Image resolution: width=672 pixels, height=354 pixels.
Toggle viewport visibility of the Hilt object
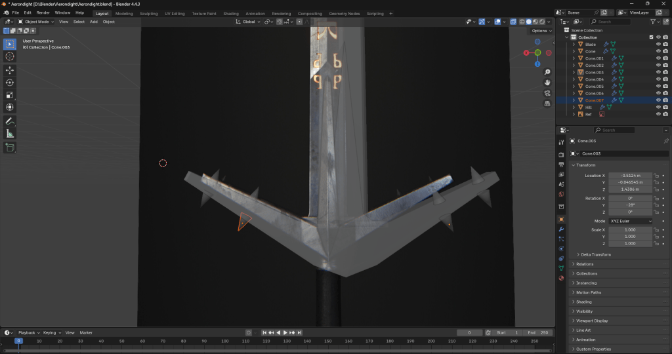tap(658, 107)
